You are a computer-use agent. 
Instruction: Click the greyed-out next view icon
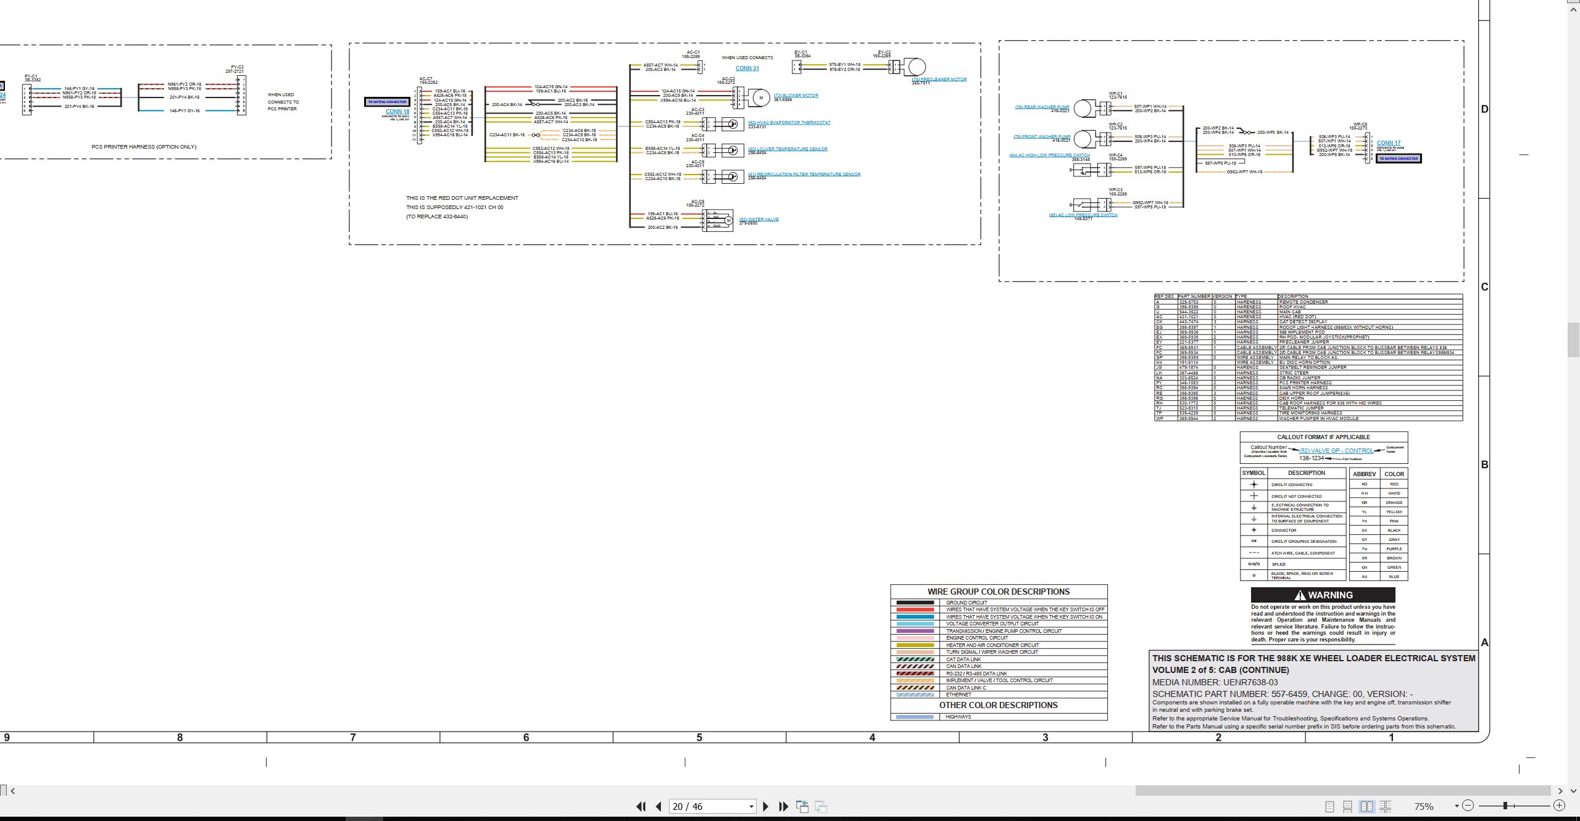[x=821, y=806]
